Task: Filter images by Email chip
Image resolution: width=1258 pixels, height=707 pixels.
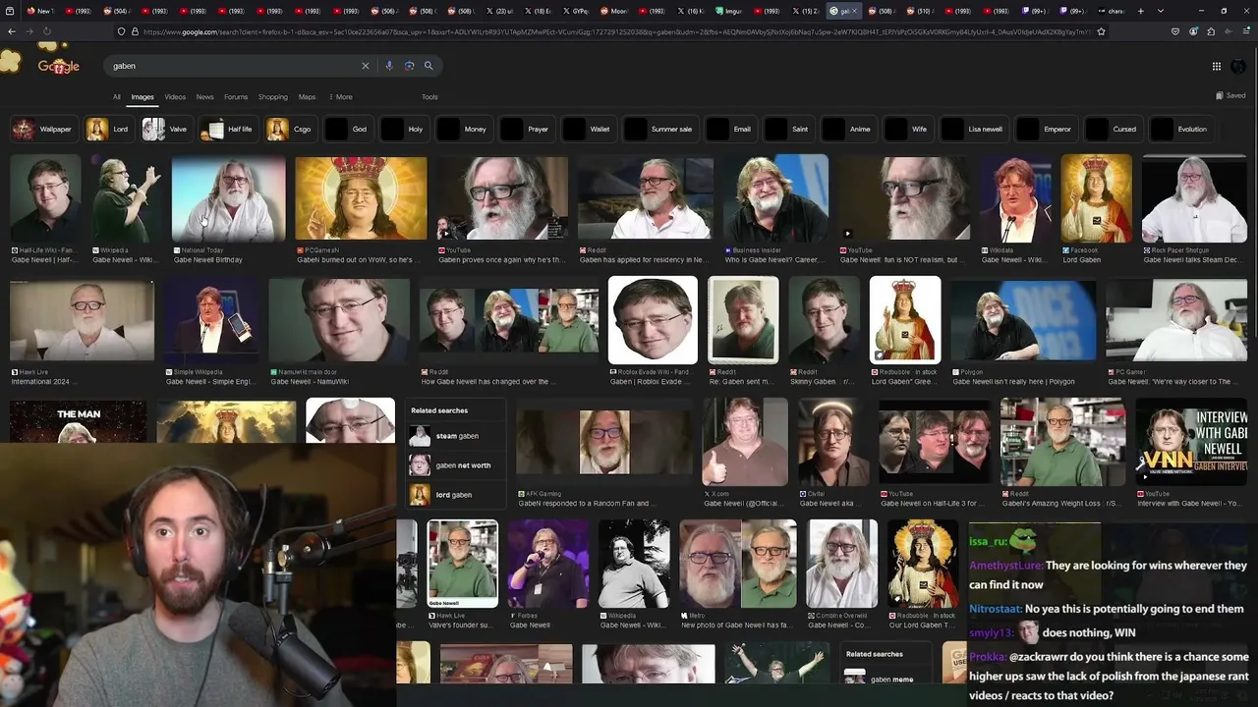Action: point(730,130)
